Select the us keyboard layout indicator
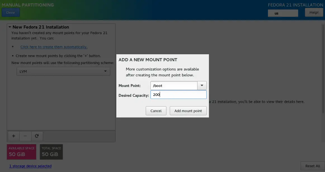The height and width of the screenshot is (172, 325). pos(283,13)
